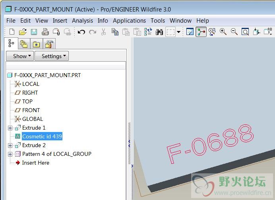The image size is (275, 200).
Task: Open the saved view list icon
Action: point(268,31)
